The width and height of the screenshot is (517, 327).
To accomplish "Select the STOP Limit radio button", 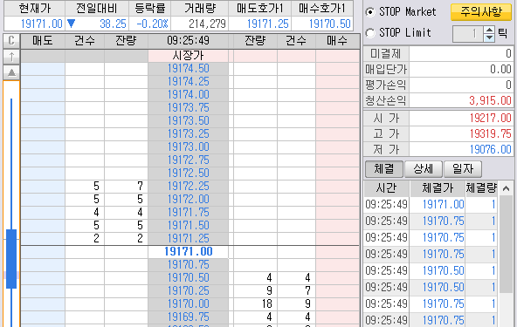I will pyautogui.click(x=370, y=32).
